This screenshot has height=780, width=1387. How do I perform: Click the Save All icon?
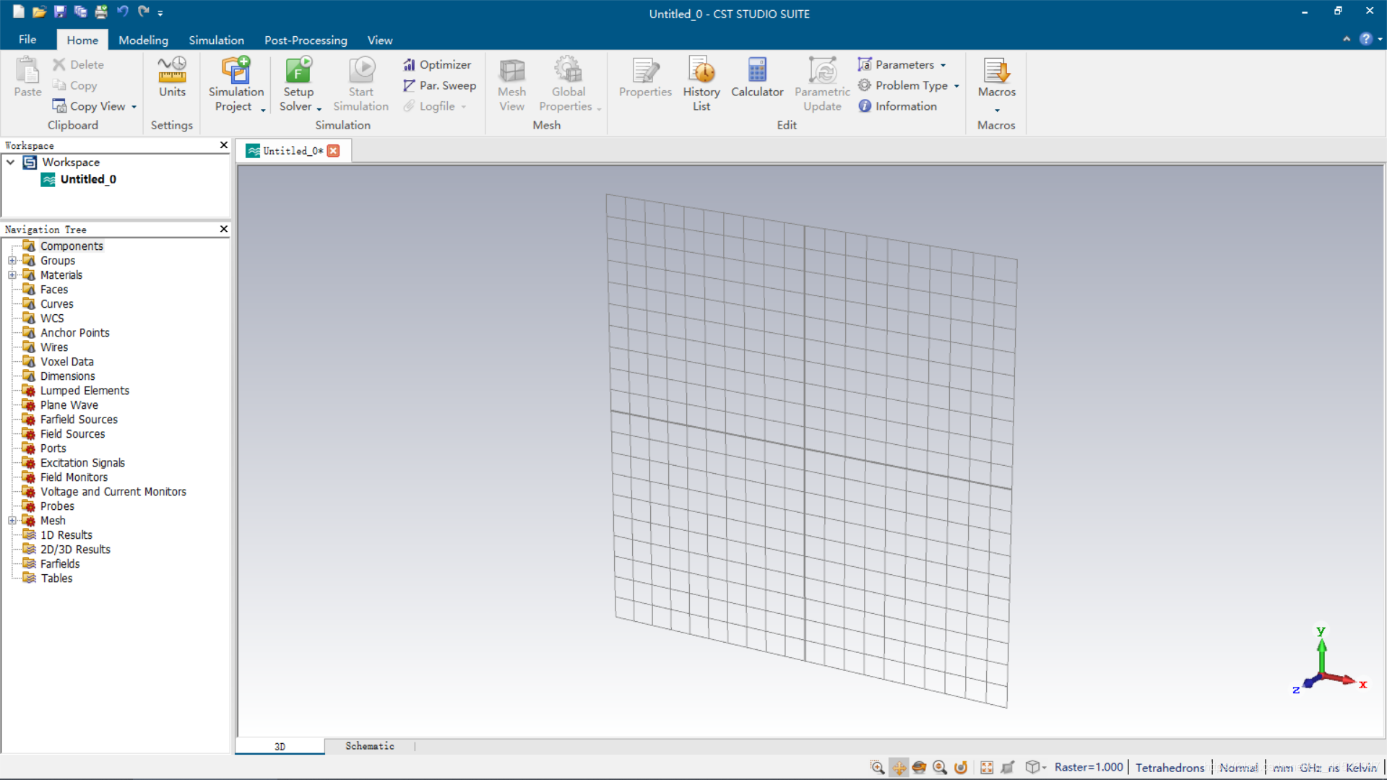click(80, 12)
